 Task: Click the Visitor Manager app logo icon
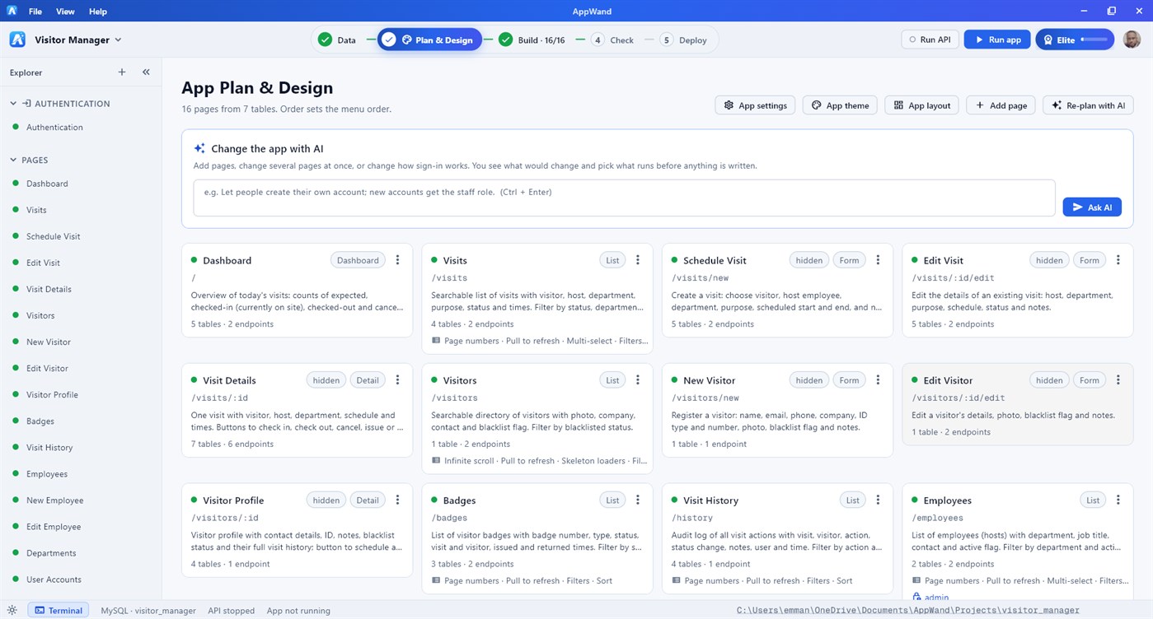tap(17, 40)
